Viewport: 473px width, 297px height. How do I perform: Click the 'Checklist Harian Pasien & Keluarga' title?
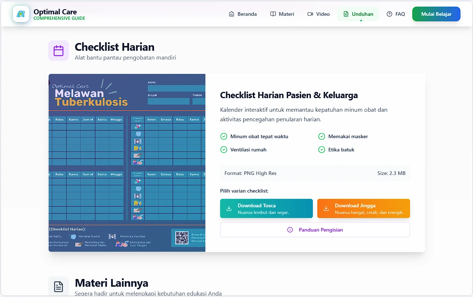289,95
